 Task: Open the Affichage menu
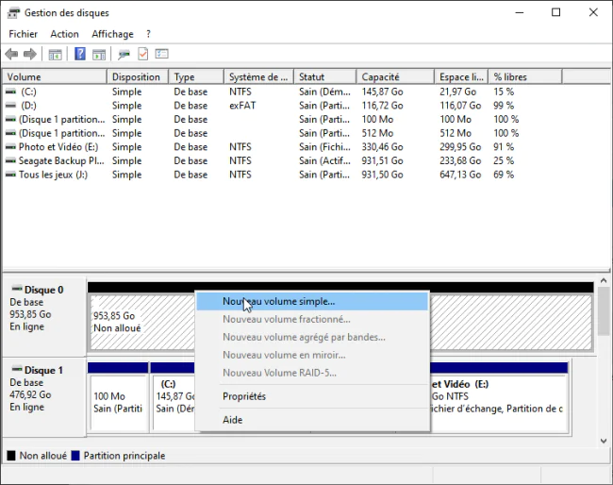112,34
